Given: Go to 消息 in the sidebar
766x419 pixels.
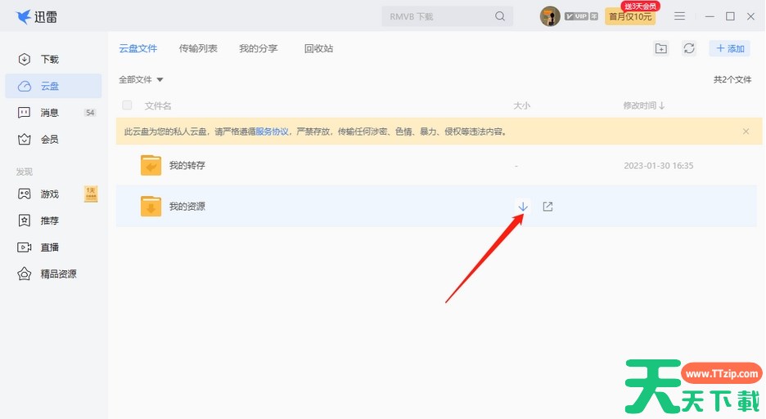Looking at the screenshot, I should pyautogui.click(x=50, y=113).
